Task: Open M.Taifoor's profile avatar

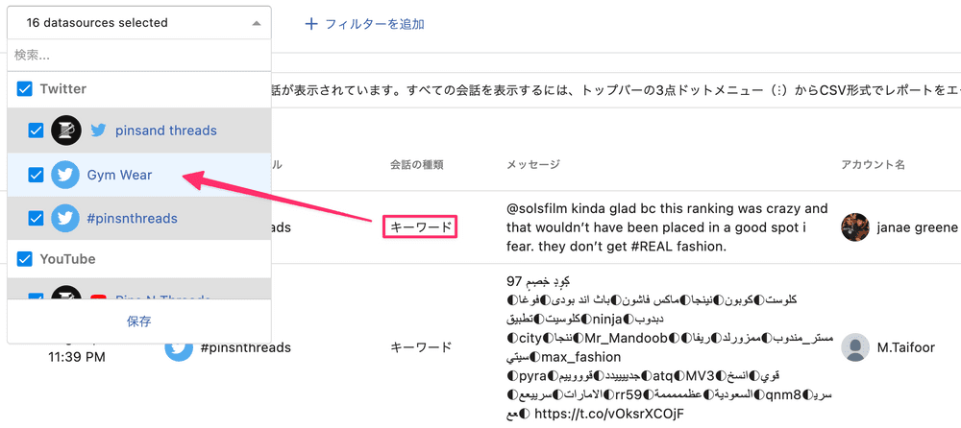Action: pyautogui.click(x=855, y=347)
